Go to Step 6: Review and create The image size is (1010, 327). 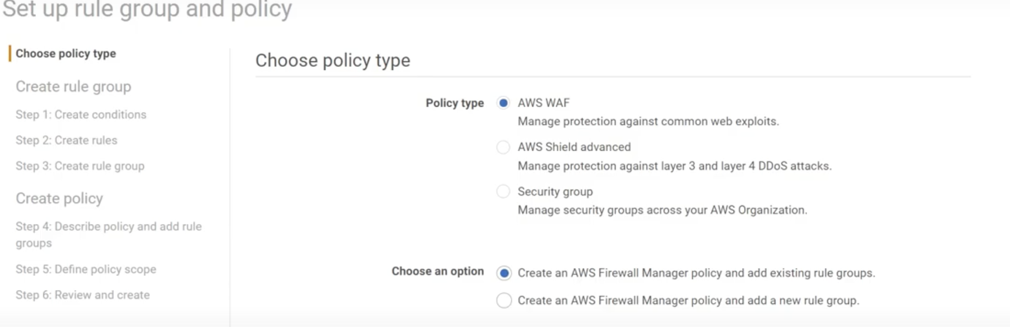[x=83, y=295]
